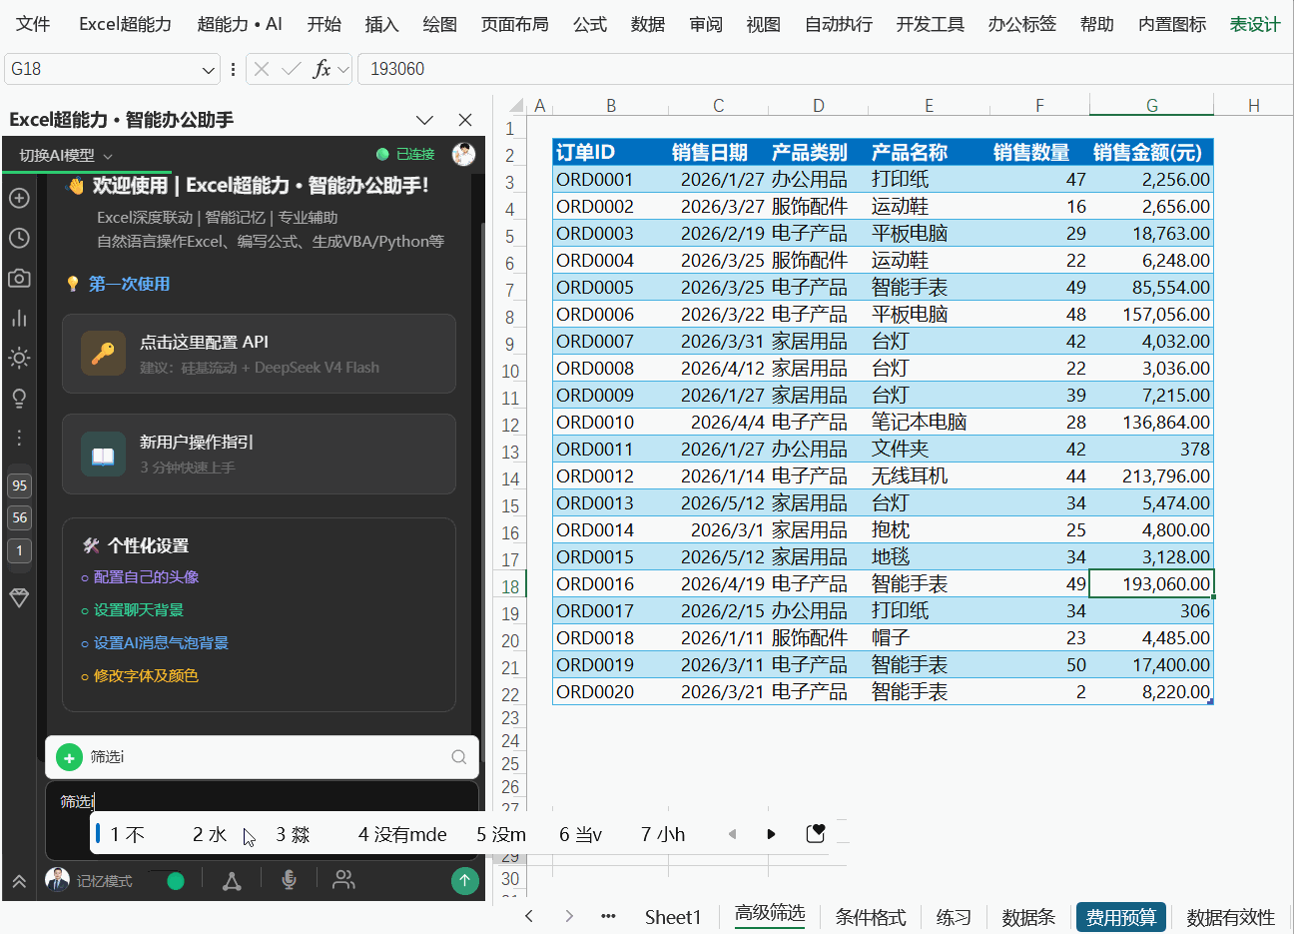The image size is (1294, 934).
Task: Open the Name Box dropdown arrow
Action: (209, 70)
